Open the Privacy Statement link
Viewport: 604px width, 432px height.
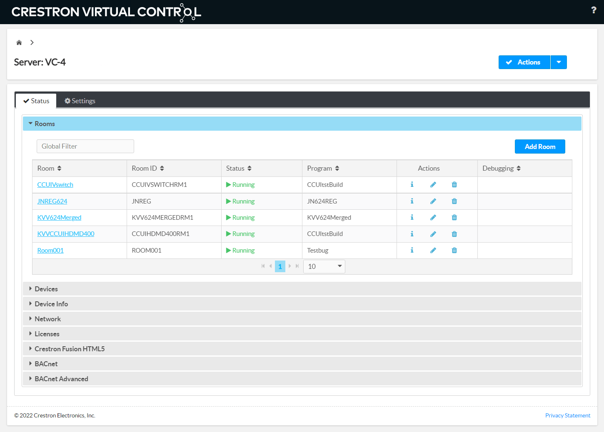coord(568,415)
